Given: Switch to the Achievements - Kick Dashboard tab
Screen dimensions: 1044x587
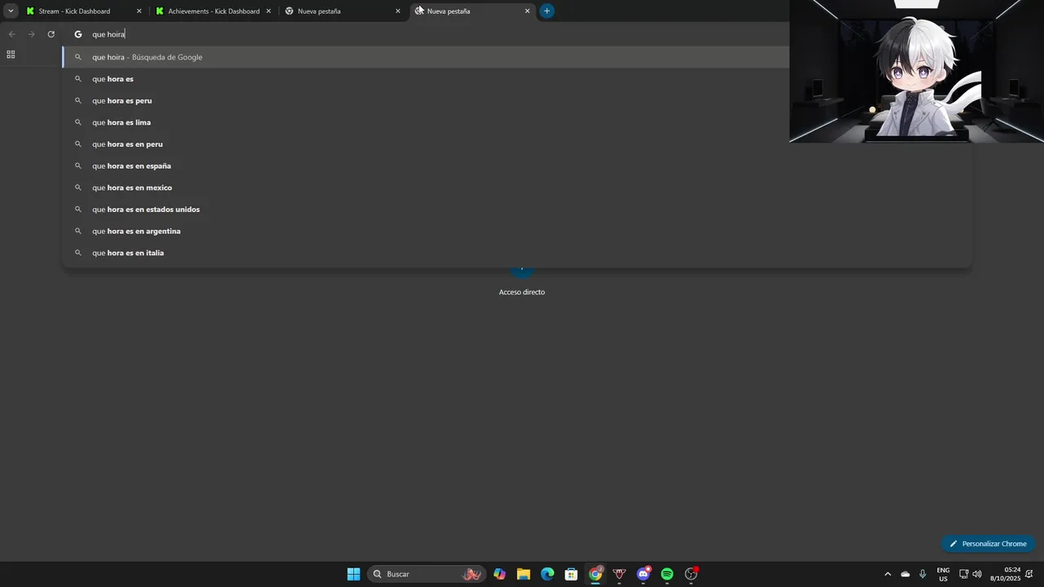Looking at the screenshot, I should [213, 11].
